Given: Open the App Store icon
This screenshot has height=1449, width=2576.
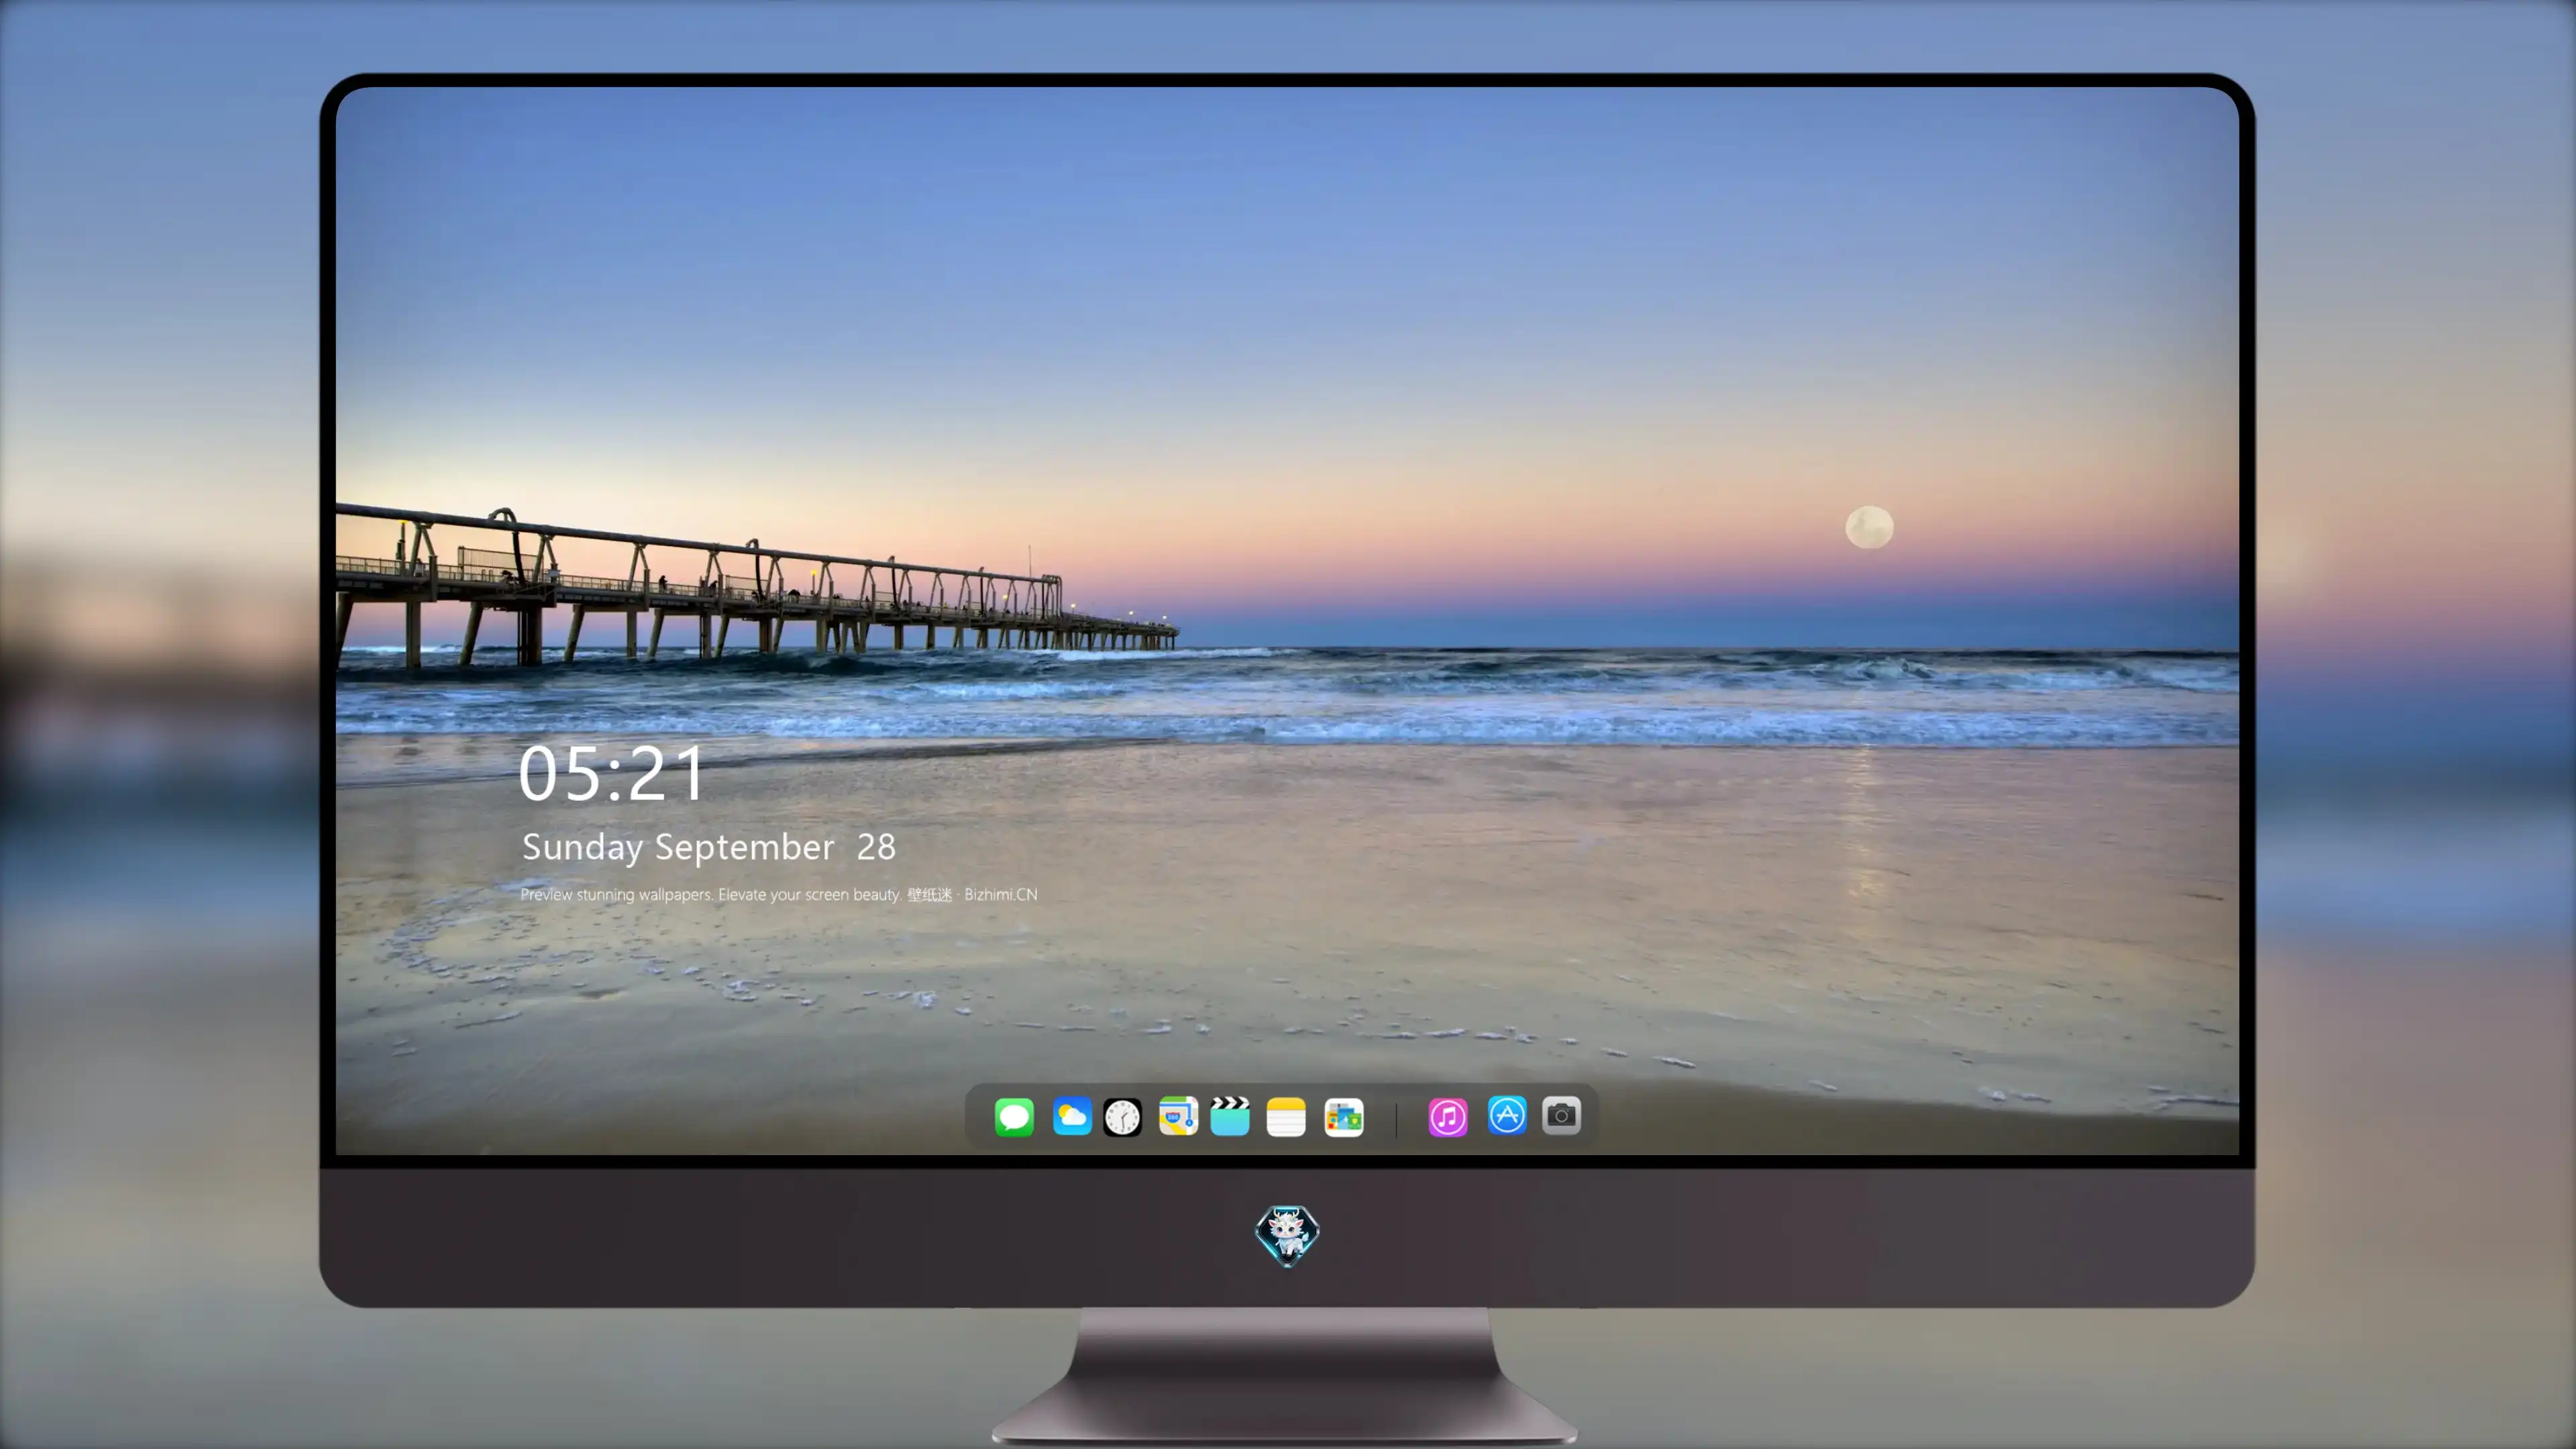Looking at the screenshot, I should pos(1507,1115).
